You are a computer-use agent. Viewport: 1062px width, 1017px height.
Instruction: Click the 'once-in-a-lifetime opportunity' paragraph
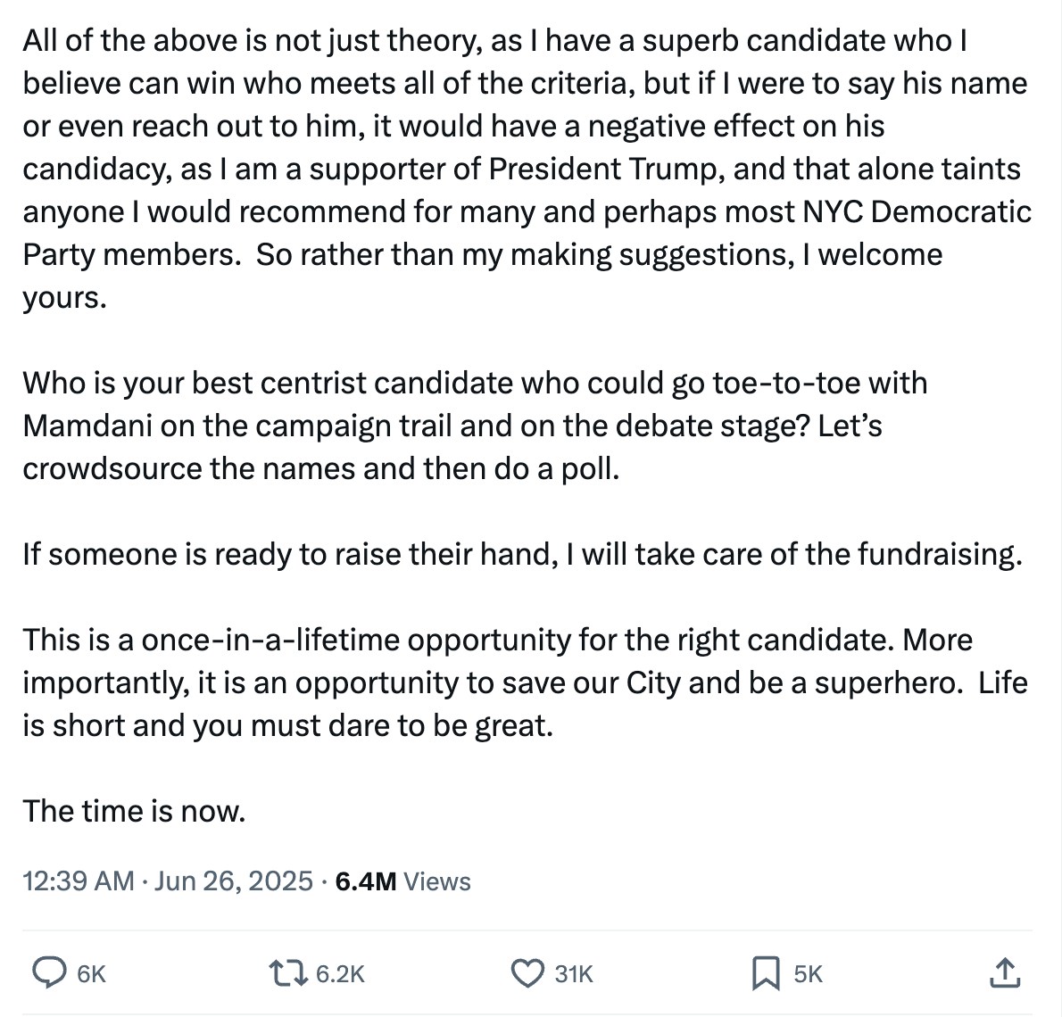tap(526, 682)
